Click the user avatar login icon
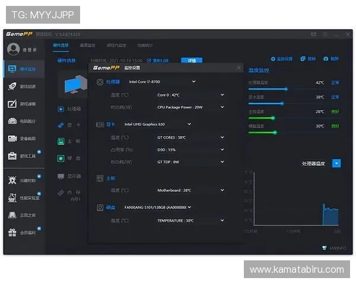This screenshot has height=284, width=356. 13,50
